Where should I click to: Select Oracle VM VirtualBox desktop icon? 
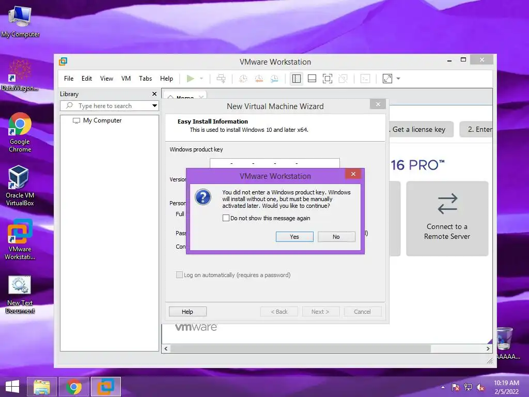[20, 186]
